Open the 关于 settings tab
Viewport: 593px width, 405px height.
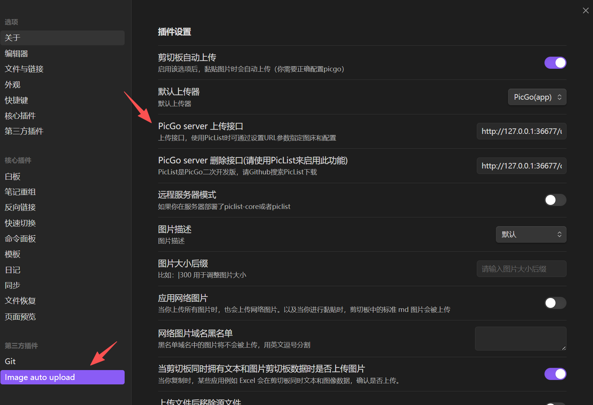pyautogui.click(x=62, y=38)
